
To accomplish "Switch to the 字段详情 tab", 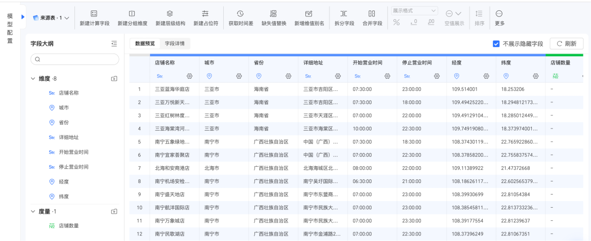I will pyautogui.click(x=175, y=44).
